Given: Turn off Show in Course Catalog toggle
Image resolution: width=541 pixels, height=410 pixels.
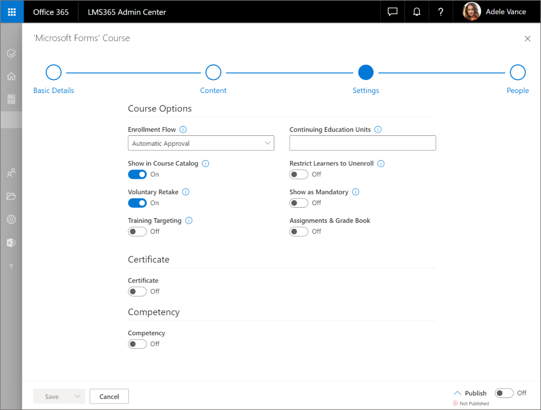Looking at the screenshot, I should pos(137,174).
